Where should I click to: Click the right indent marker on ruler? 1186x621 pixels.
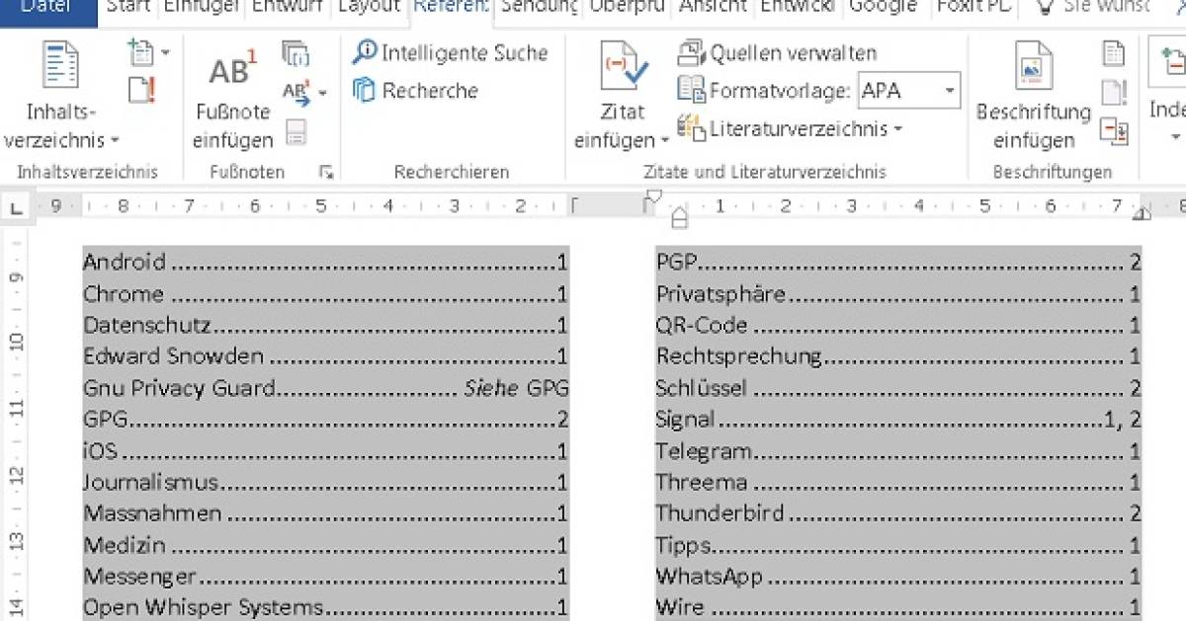click(1141, 213)
